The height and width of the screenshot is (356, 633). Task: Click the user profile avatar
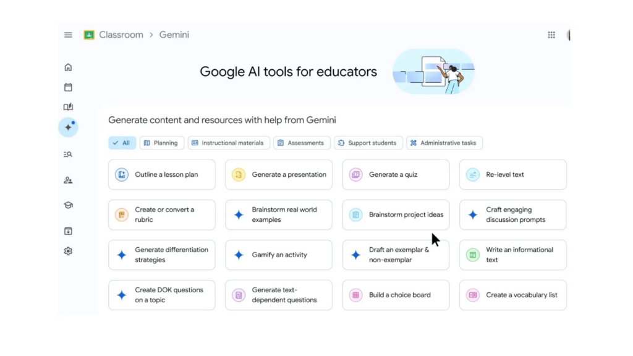[569, 35]
